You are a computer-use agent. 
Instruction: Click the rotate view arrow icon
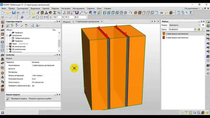click(131, 13)
